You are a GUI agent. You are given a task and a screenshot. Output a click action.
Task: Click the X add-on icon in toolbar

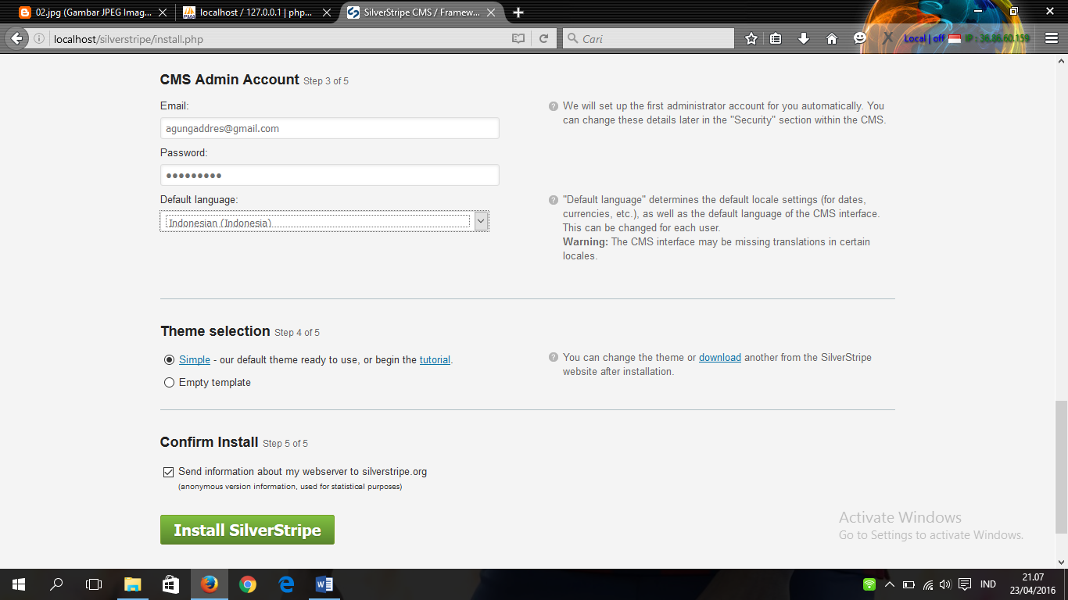tap(888, 38)
